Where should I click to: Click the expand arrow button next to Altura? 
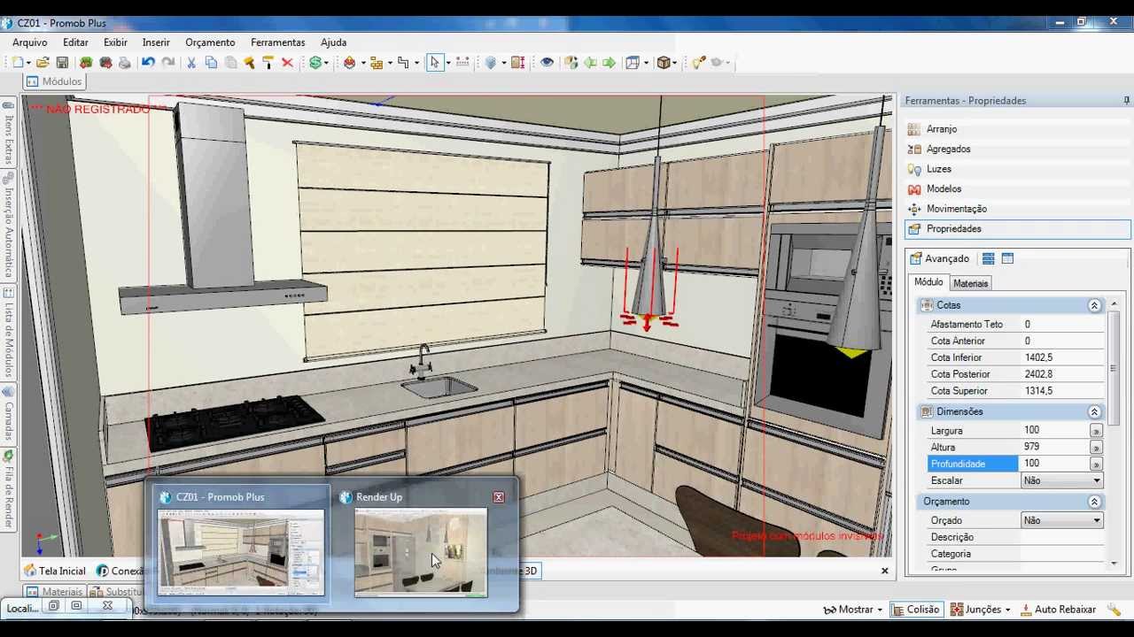(x=1096, y=448)
